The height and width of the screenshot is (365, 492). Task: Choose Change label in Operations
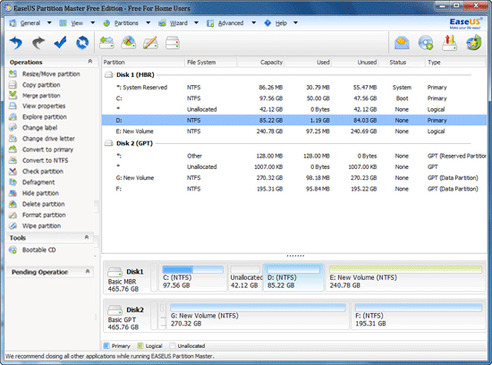pos(39,128)
